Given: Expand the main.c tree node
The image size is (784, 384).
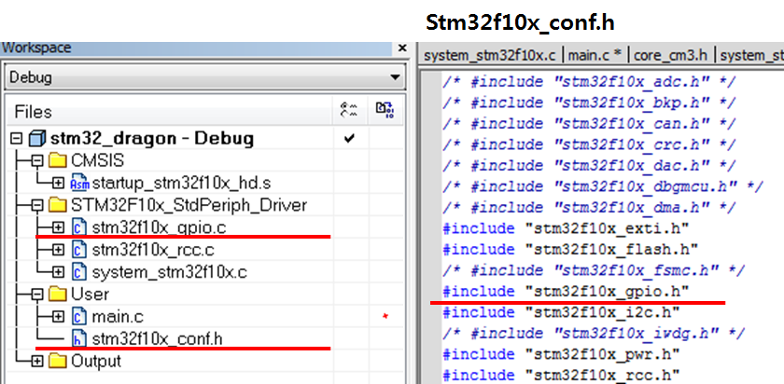Looking at the screenshot, I should coord(59,317).
